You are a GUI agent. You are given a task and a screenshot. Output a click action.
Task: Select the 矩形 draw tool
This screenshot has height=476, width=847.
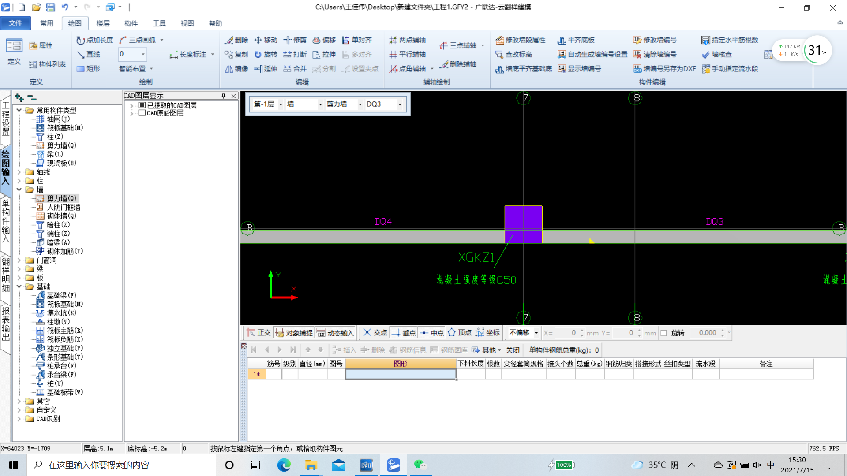click(88, 68)
